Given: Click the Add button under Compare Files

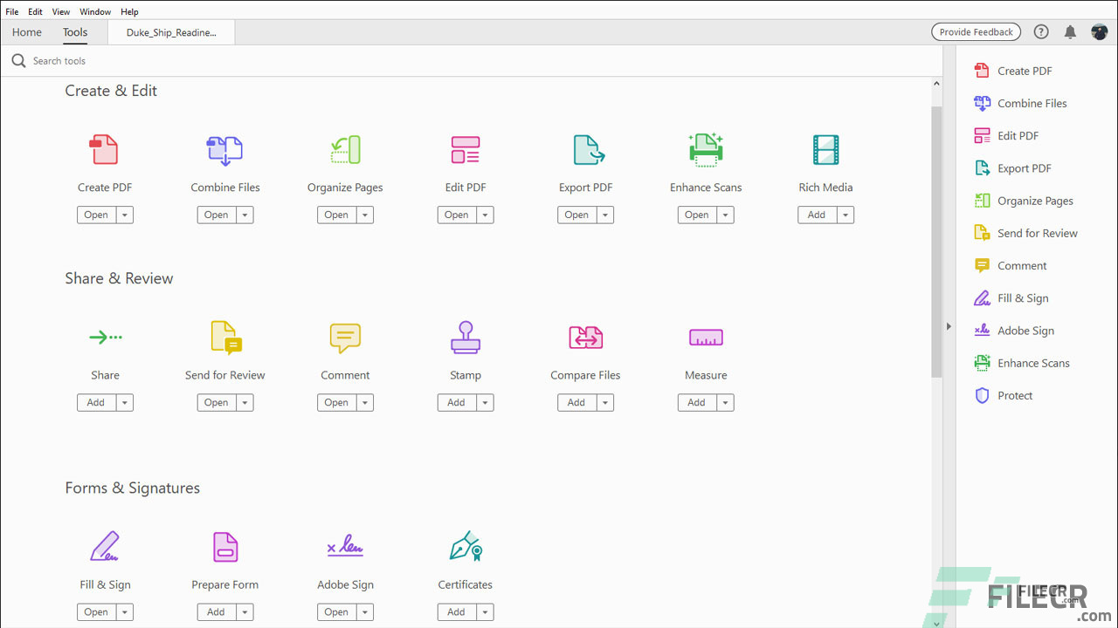Looking at the screenshot, I should coord(576,402).
